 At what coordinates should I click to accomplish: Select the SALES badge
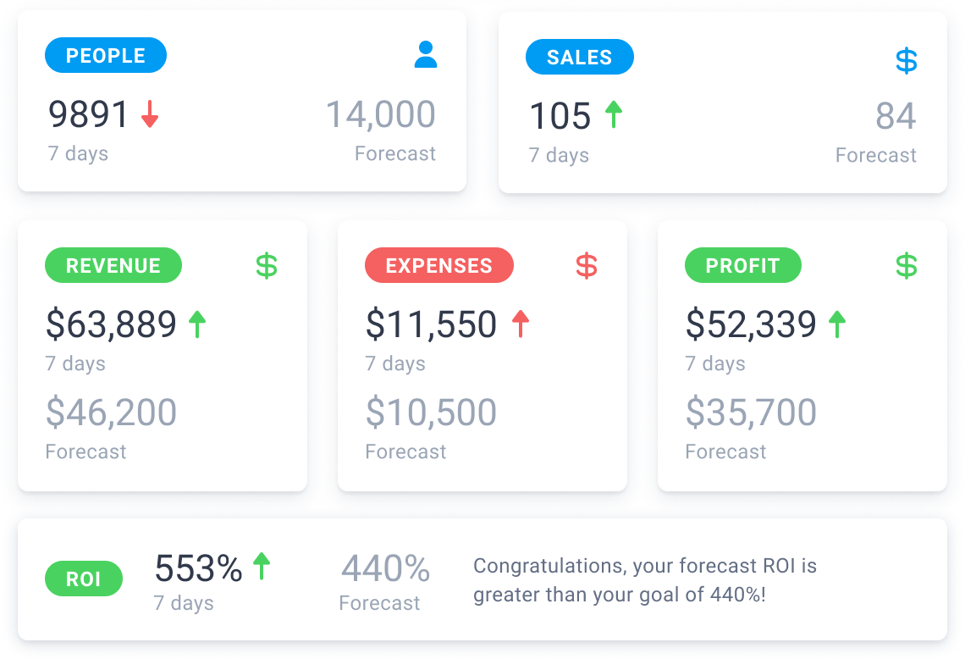coord(580,58)
